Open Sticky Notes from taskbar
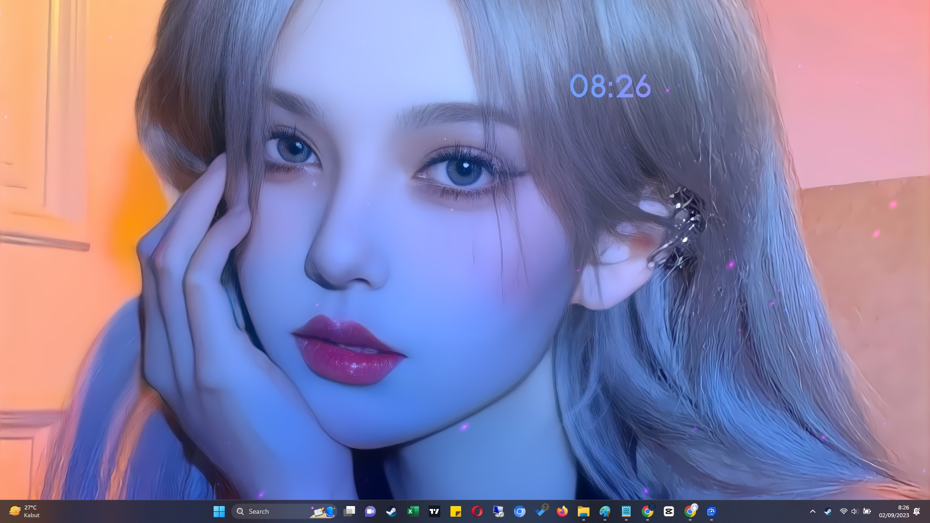 tap(455, 511)
